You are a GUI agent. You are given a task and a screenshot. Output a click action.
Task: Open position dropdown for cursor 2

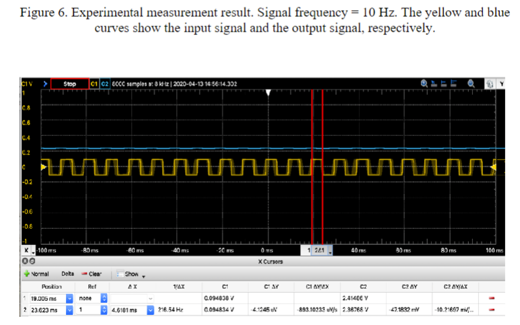(69, 310)
